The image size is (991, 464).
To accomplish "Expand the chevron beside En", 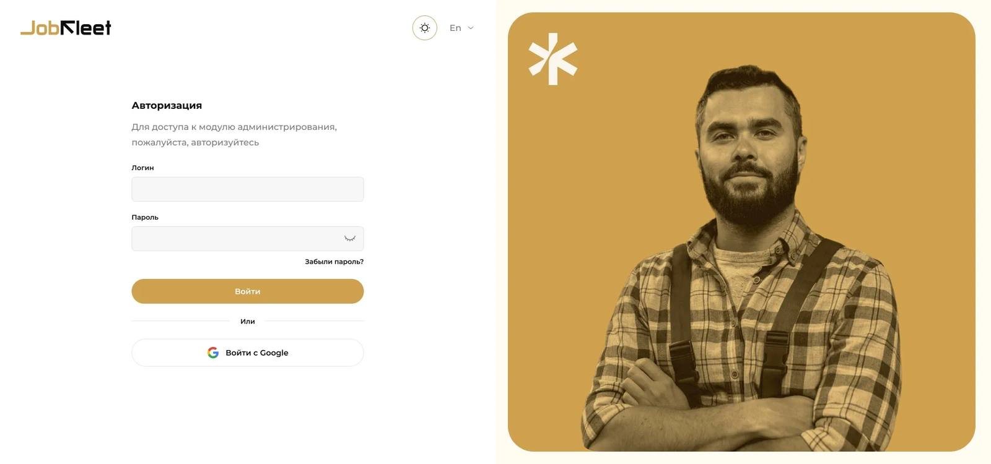I will click(x=471, y=28).
